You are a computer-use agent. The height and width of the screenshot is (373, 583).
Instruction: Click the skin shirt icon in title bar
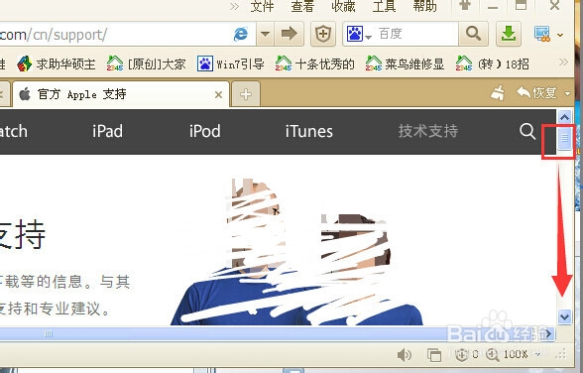(x=465, y=5)
